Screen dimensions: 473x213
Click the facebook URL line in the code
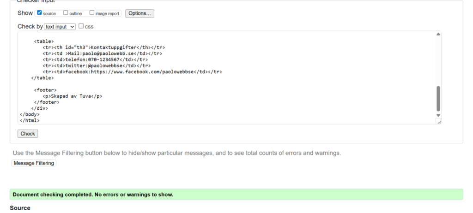click(133, 71)
